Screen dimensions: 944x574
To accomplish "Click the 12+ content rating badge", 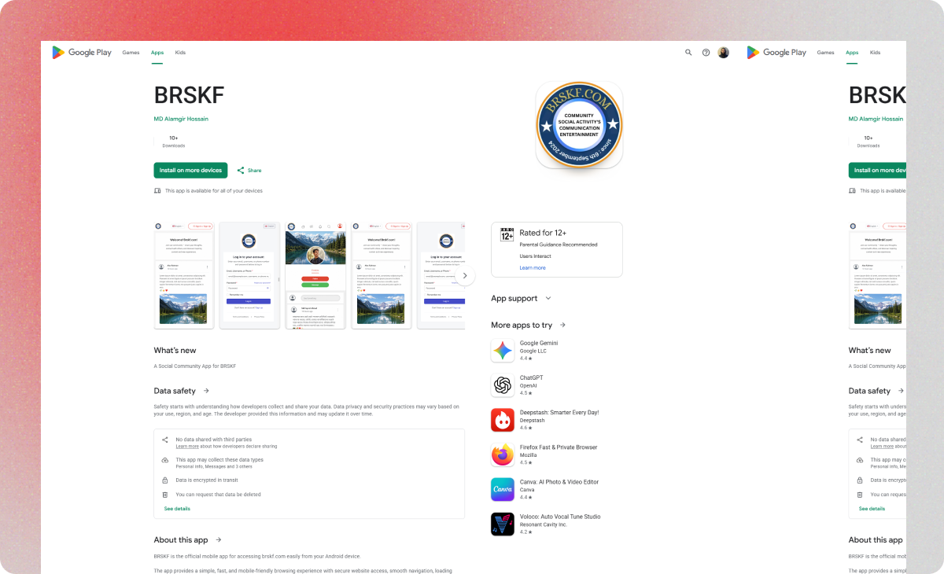I will [x=507, y=234].
